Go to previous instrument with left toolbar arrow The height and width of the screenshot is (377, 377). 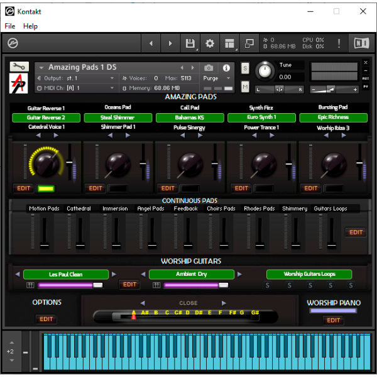point(151,43)
